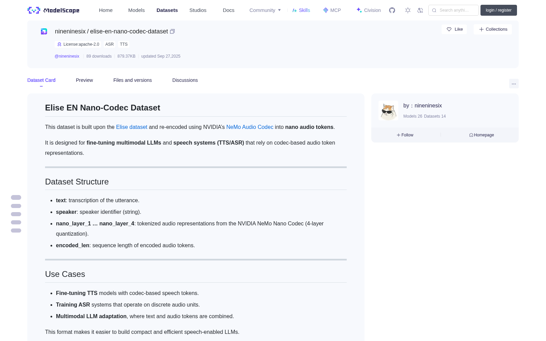This screenshot has height=341, width=546.
Task: Like this dataset with heart button
Action: pyautogui.click(x=454, y=29)
